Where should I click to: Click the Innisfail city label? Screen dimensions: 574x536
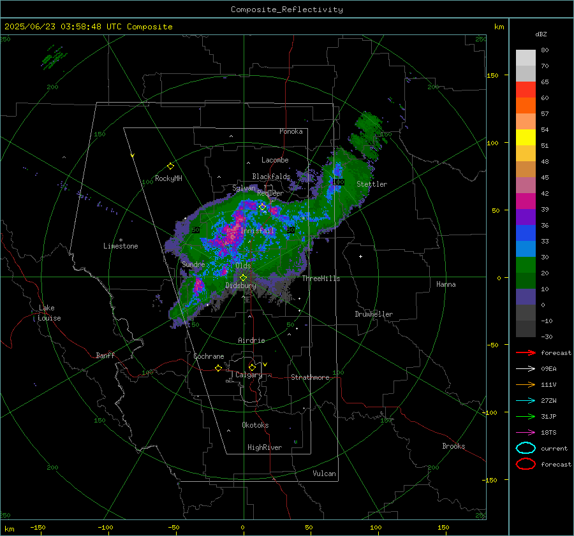[258, 231]
